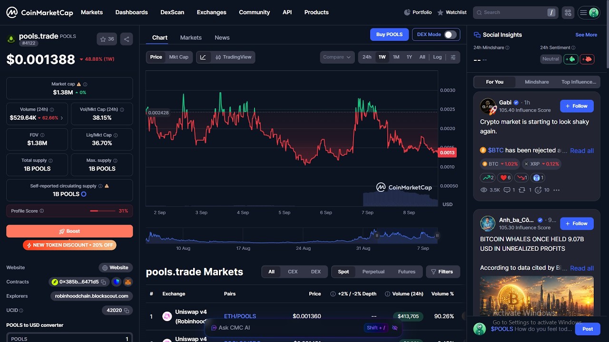609x342 pixels.
Task: Select bullish sentiment icon
Action: point(571,59)
